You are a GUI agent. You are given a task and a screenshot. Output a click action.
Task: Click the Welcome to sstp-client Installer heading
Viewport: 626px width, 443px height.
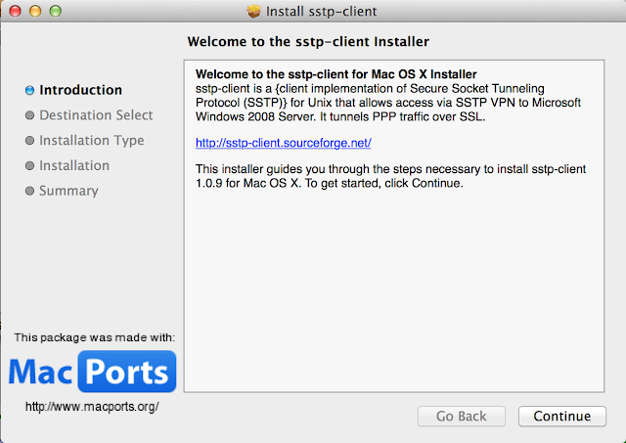pos(307,42)
